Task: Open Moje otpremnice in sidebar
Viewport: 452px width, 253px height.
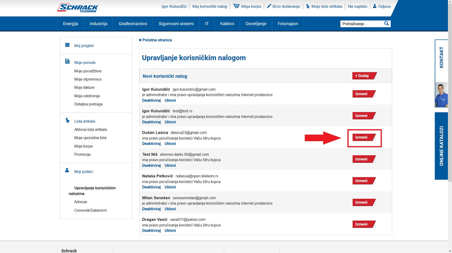Action: [x=88, y=79]
